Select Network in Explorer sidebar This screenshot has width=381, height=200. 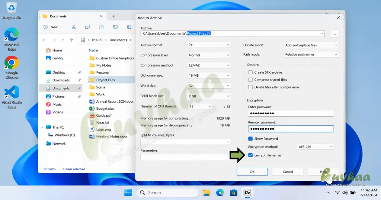pyautogui.click(x=56, y=144)
